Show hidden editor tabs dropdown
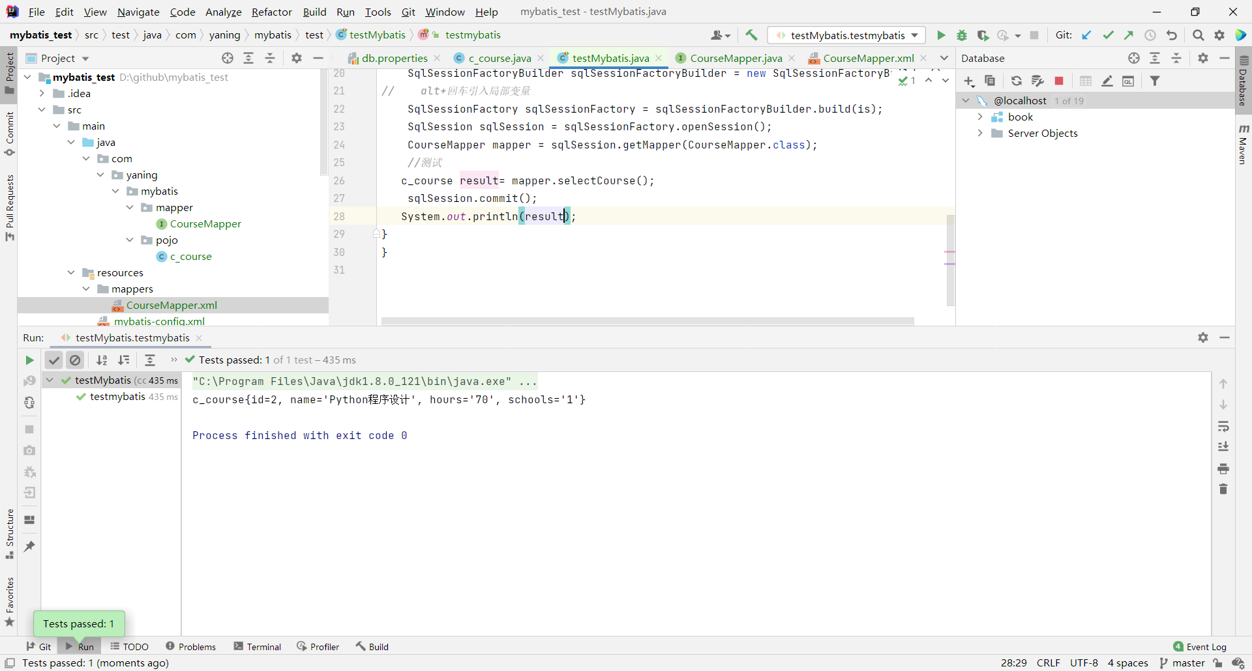This screenshot has height=671, width=1252. point(944,58)
